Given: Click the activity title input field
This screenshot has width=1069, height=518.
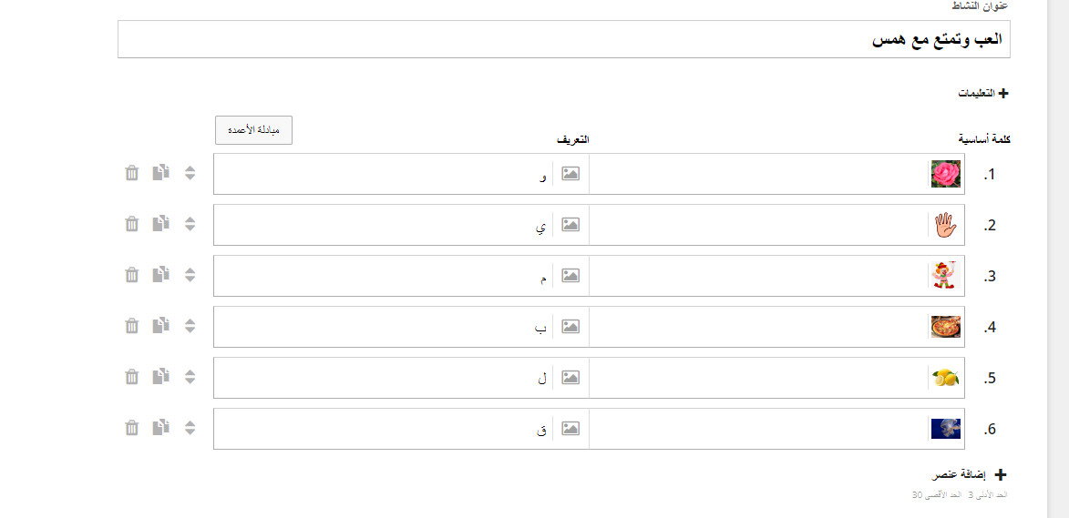Looking at the screenshot, I should 564,39.
